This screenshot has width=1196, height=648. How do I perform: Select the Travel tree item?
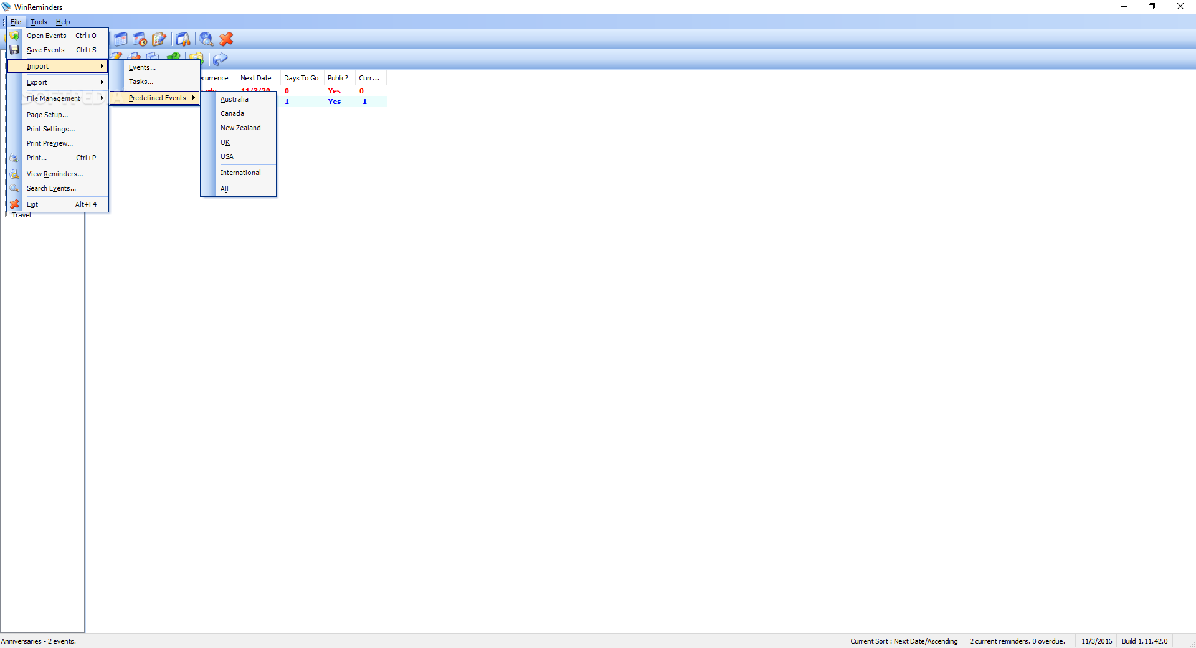pyautogui.click(x=21, y=215)
